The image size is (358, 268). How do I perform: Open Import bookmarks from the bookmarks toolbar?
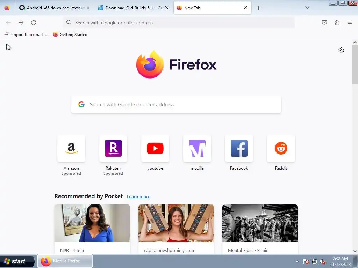pyautogui.click(x=27, y=35)
